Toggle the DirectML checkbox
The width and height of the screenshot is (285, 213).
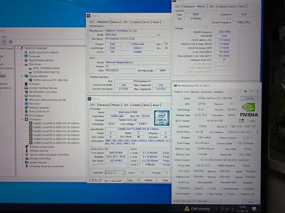(x=243, y=189)
